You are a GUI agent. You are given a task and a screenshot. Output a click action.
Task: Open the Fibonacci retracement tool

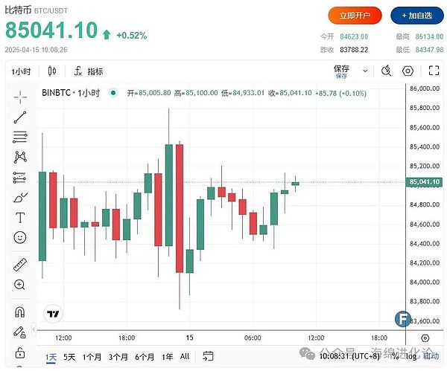click(x=20, y=137)
